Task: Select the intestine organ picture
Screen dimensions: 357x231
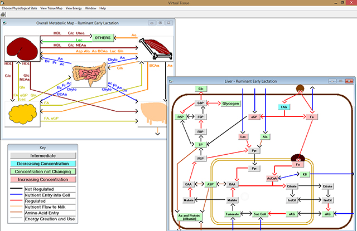Action: [89, 75]
